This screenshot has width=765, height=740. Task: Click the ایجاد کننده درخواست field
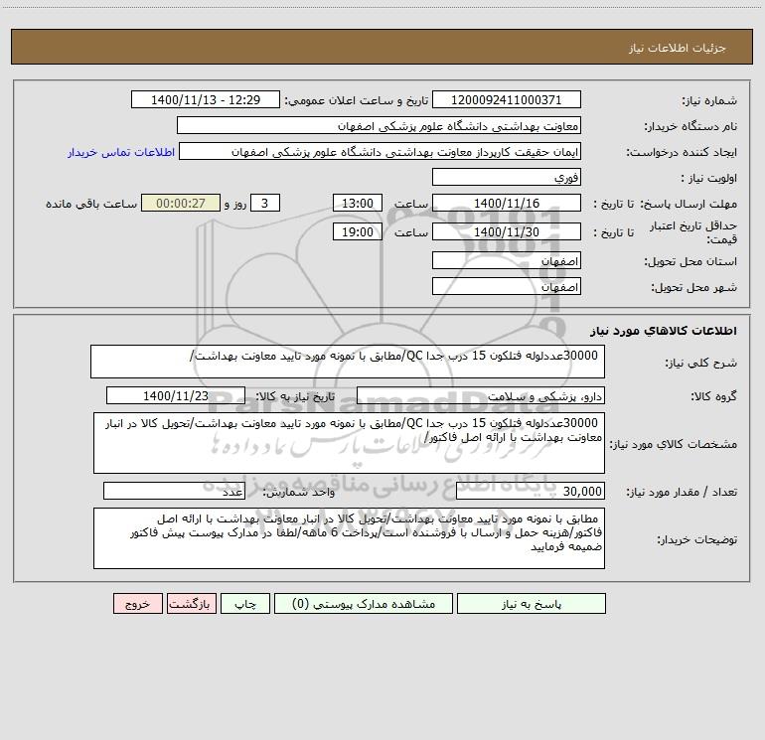tap(381, 151)
